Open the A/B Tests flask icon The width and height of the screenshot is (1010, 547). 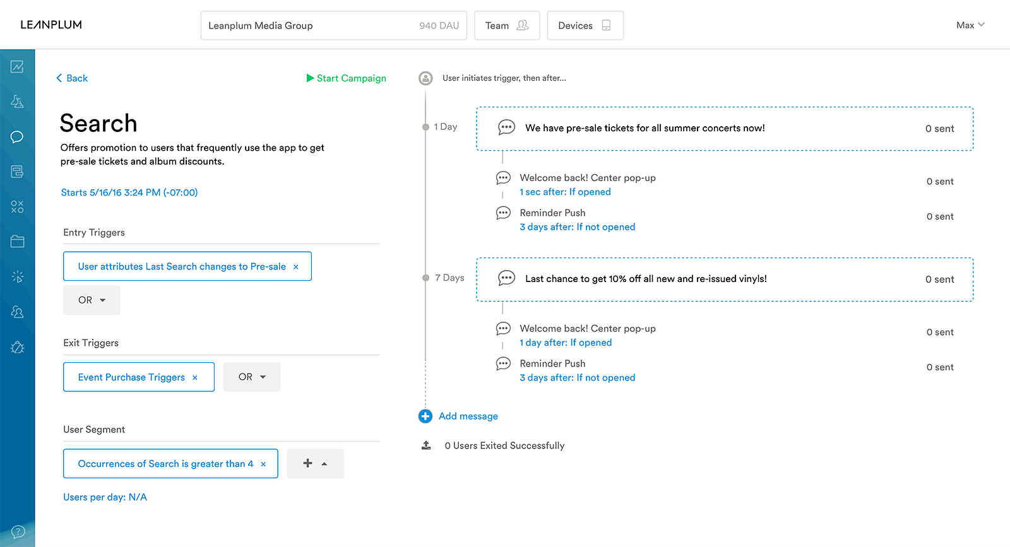pos(17,102)
